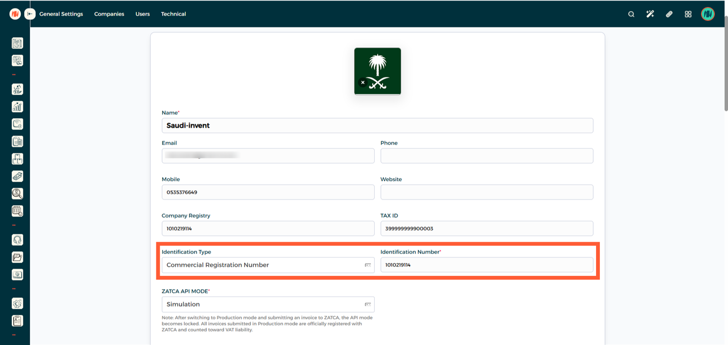This screenshot has width=728, height=345.
Task: Remove the company logo with the X button
Action: 363,82
